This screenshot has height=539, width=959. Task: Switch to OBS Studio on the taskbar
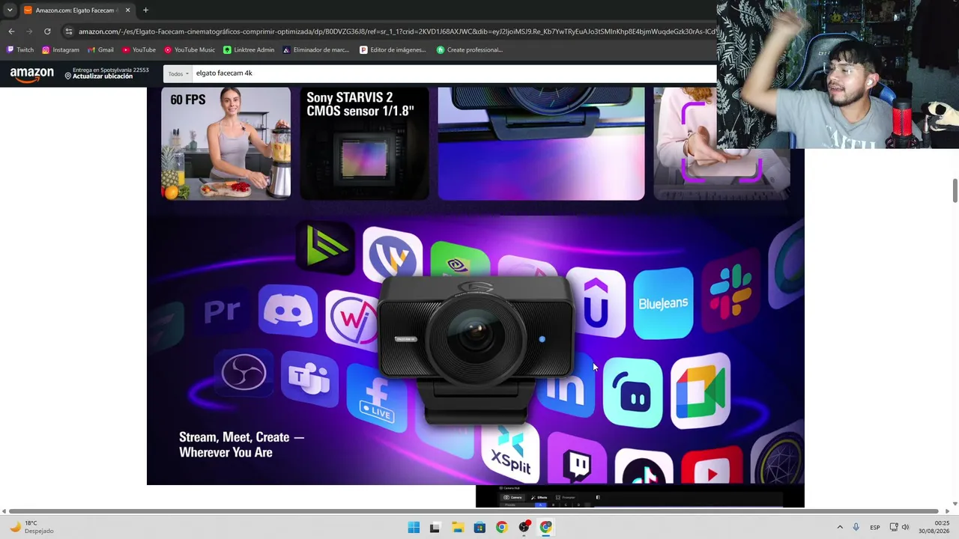click(x=524, y=527)
